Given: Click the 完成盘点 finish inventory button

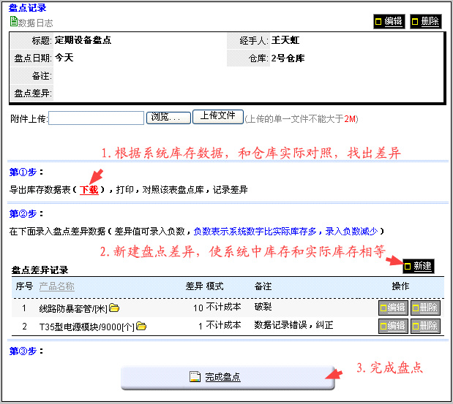Looking at the screenshot, I should 222,377.
